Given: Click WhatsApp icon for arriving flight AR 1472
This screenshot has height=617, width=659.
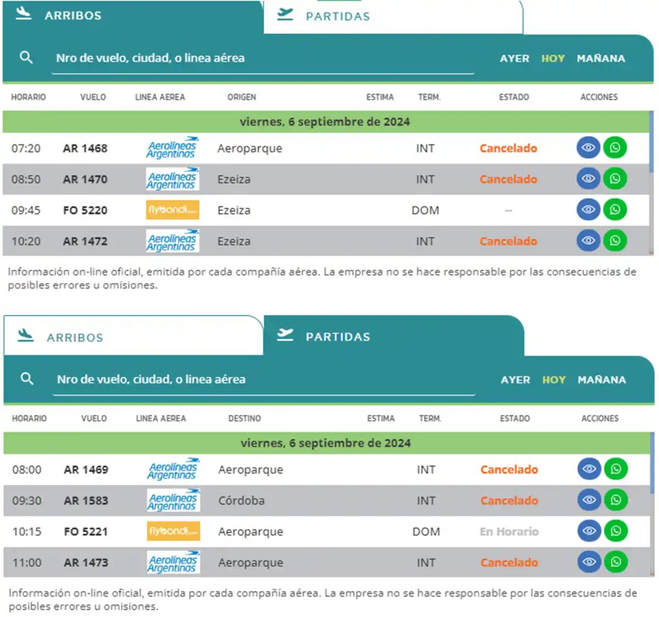Looking at the screenshot, I should click(615, 240).
